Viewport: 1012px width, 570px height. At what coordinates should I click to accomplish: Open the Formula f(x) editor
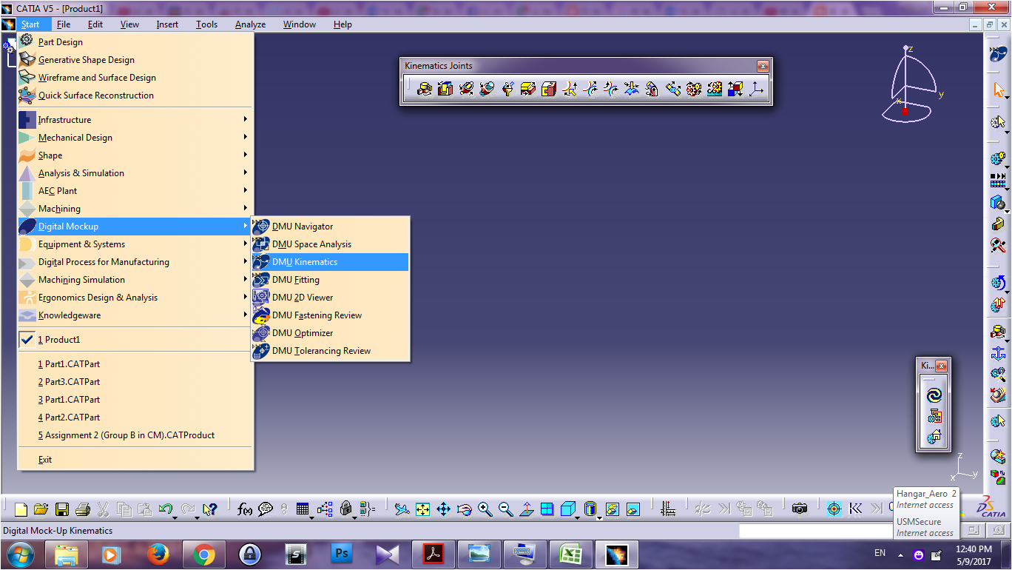pyautogui.click(x=244, y=509)
